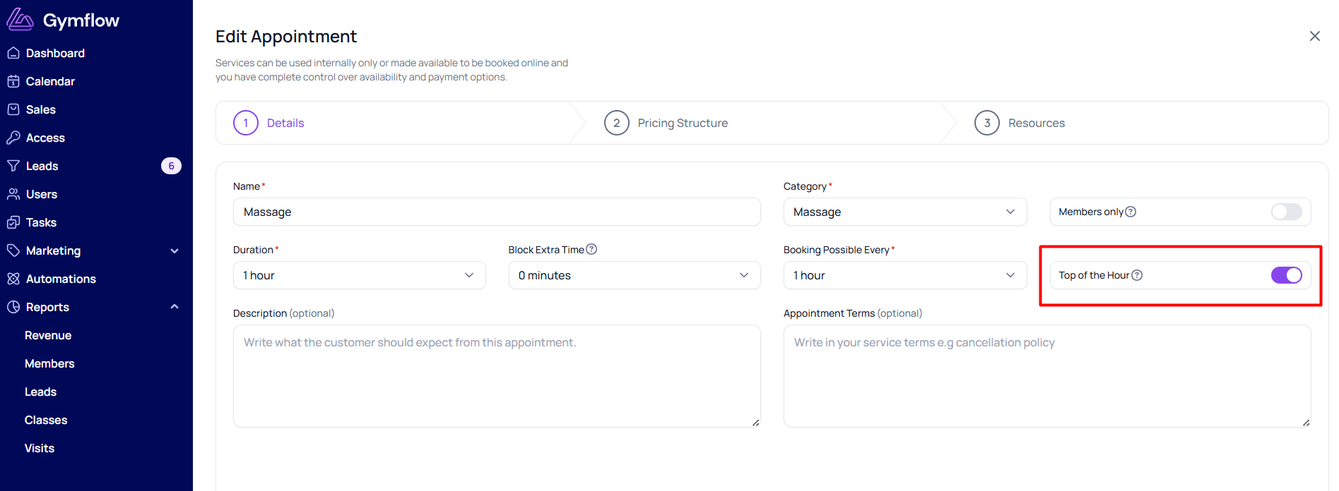Open the Category Massage dropdown
This screenshot has height=491, width=1339.
click(904, 212)
